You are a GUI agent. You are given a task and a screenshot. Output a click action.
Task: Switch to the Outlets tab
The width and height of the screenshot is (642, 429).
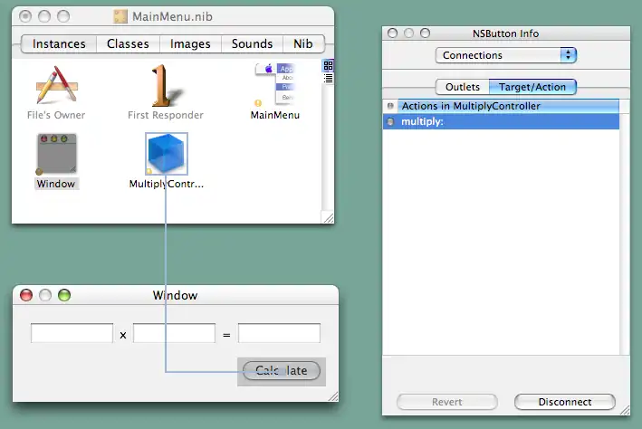[x=462, y=87]
